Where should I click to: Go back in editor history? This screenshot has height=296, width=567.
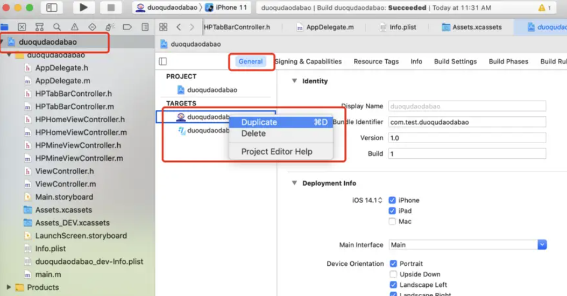pyautogui.click(x=179, y=27)
